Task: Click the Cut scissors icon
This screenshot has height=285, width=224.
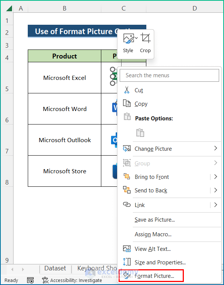Action: click(127, 90)
